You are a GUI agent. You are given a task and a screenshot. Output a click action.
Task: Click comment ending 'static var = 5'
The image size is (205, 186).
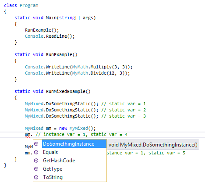tap(146, 153)
